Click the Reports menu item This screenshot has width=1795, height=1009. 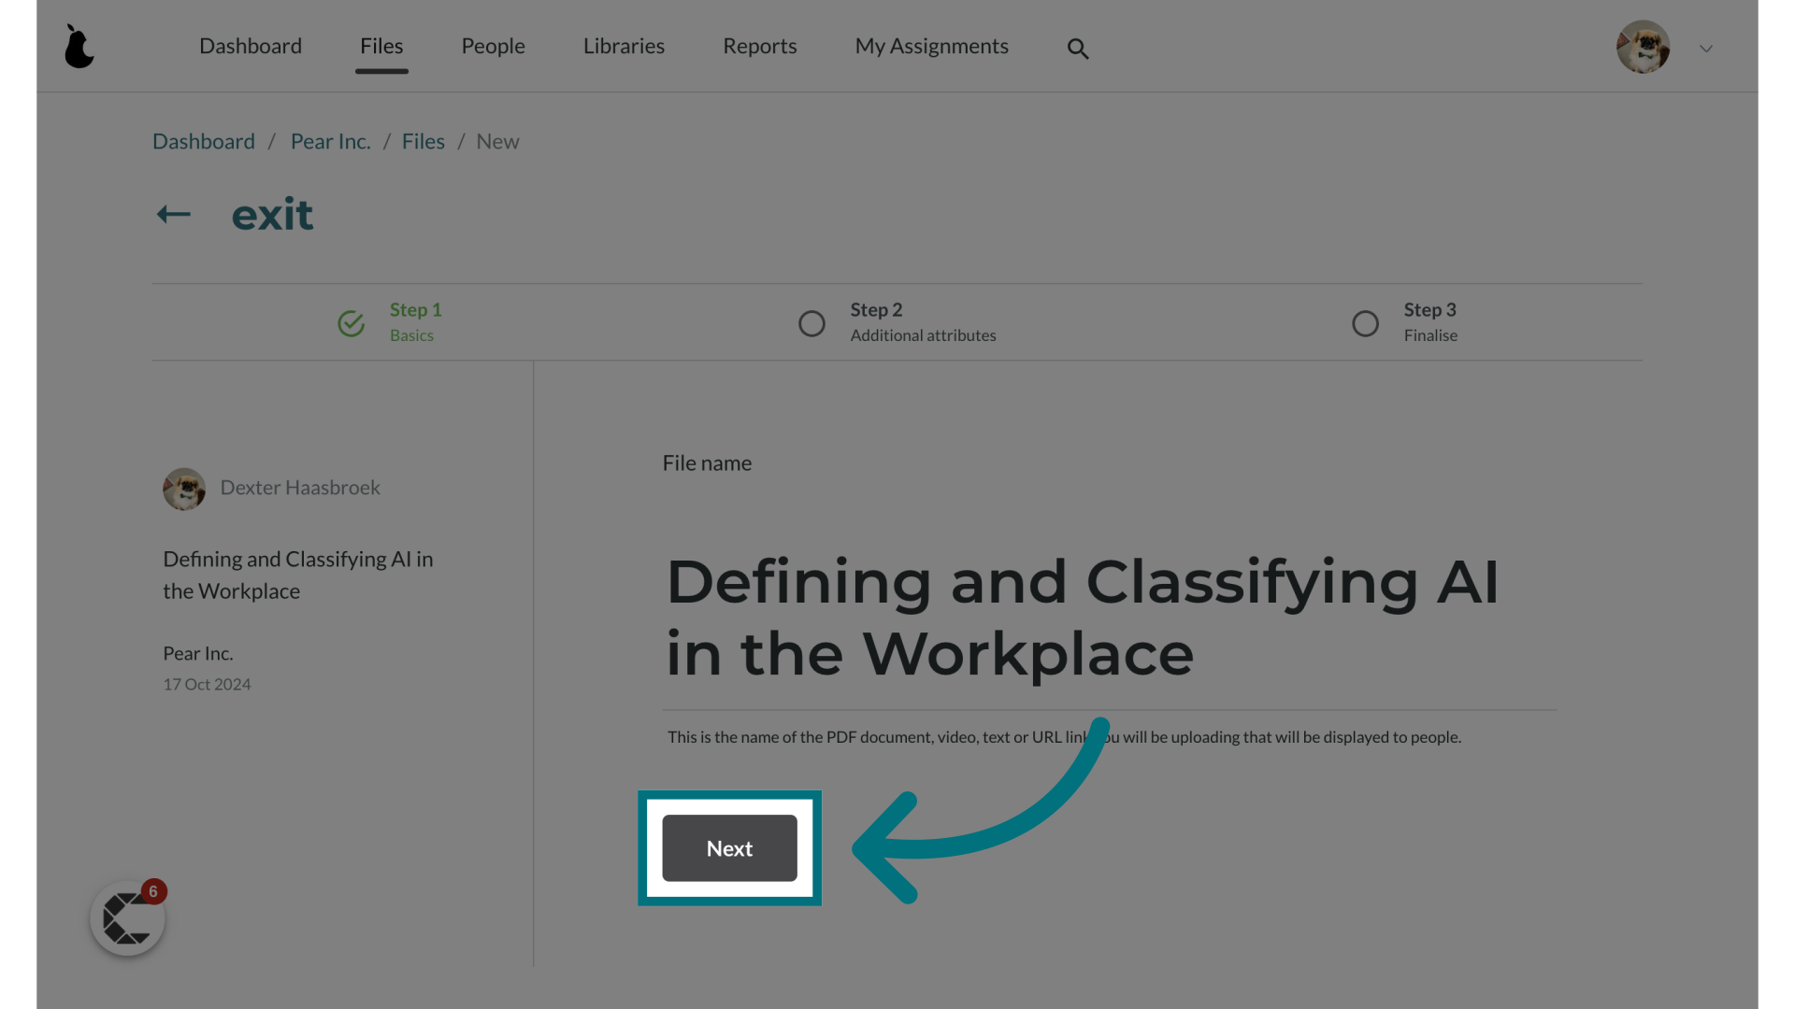tap(761, 46)
